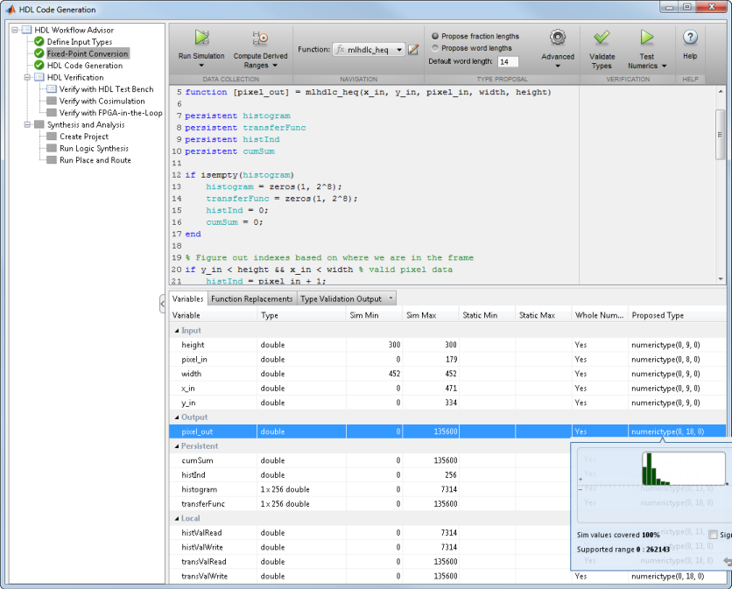This screenshot has width=732, height=589.
Task: Select HDL Code Generation workflow step
Action: [84, 66]
